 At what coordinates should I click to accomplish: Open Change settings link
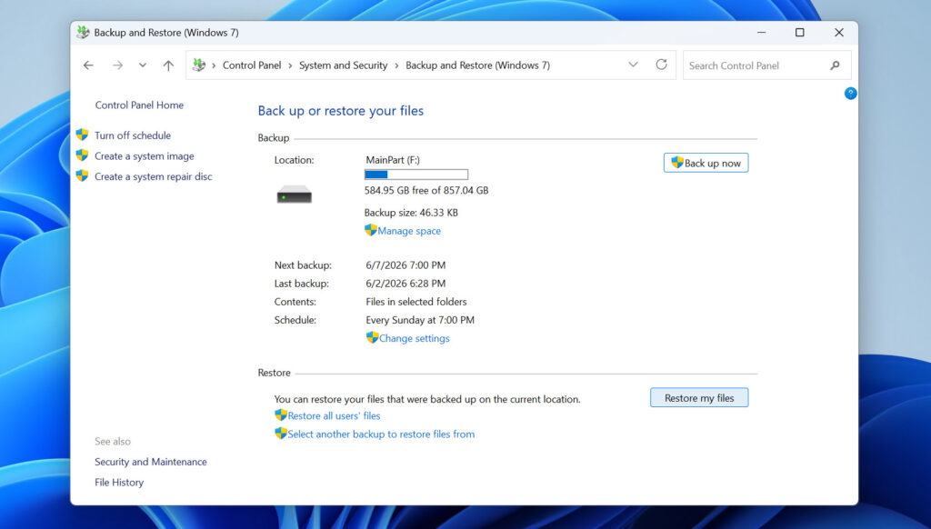click(x=415, y=338)
